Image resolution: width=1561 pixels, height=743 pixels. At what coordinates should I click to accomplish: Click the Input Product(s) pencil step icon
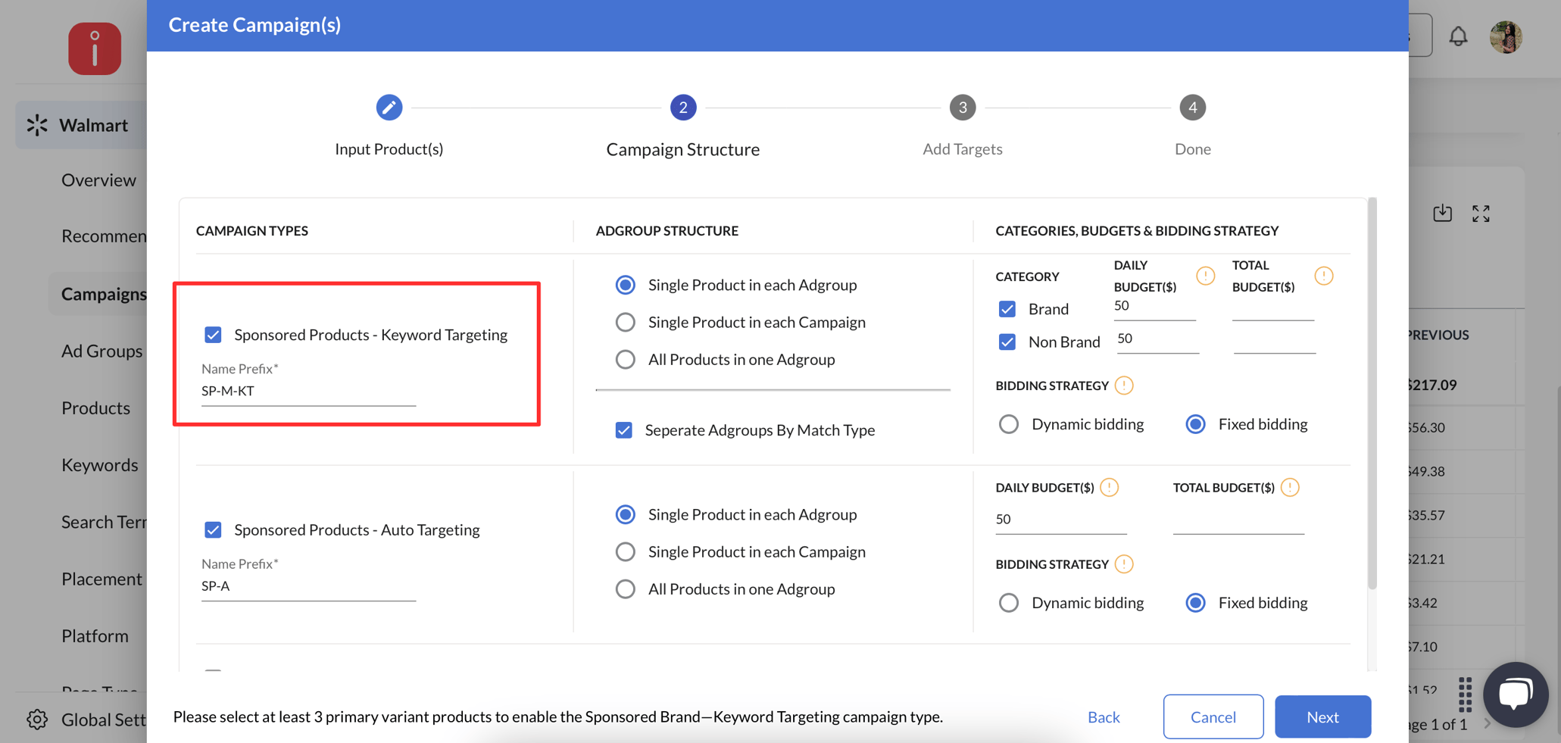(389, 107)
